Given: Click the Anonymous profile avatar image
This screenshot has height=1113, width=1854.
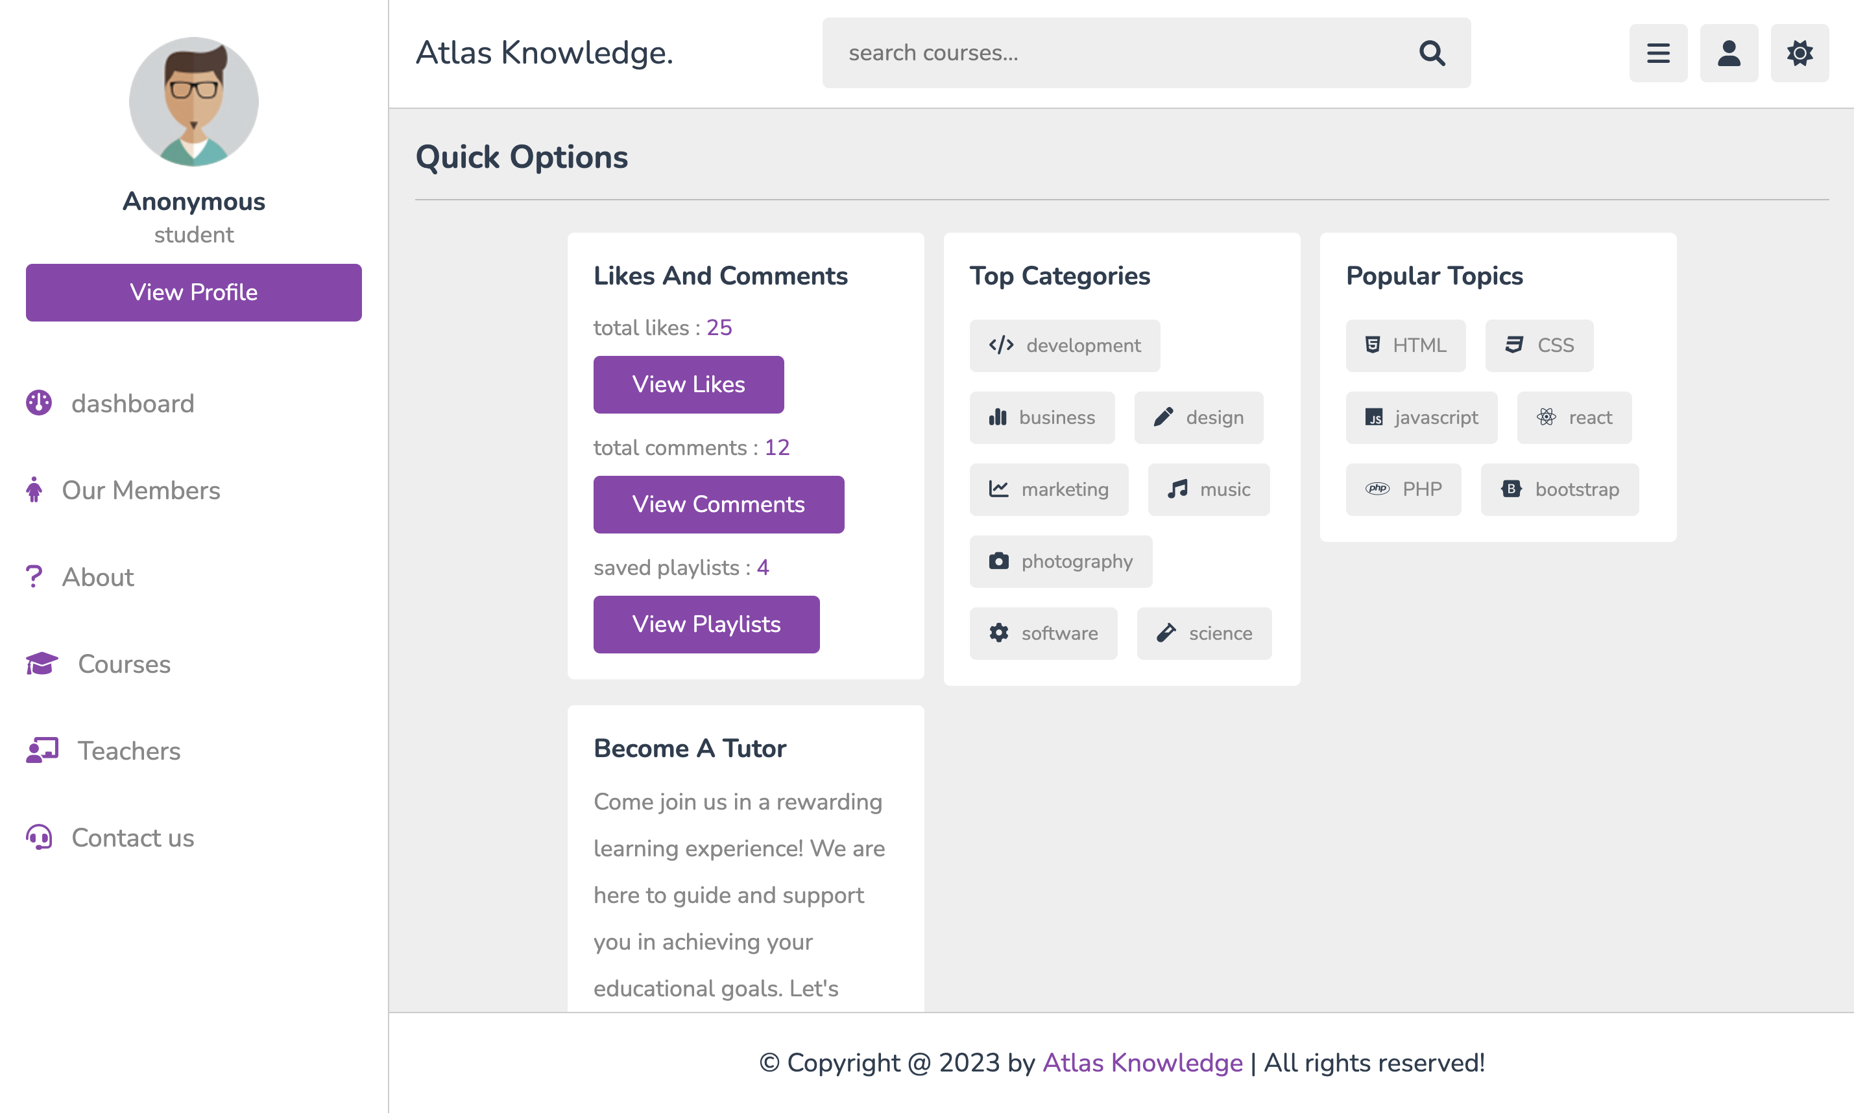Looking at the screenshot, I should (194, 102).
